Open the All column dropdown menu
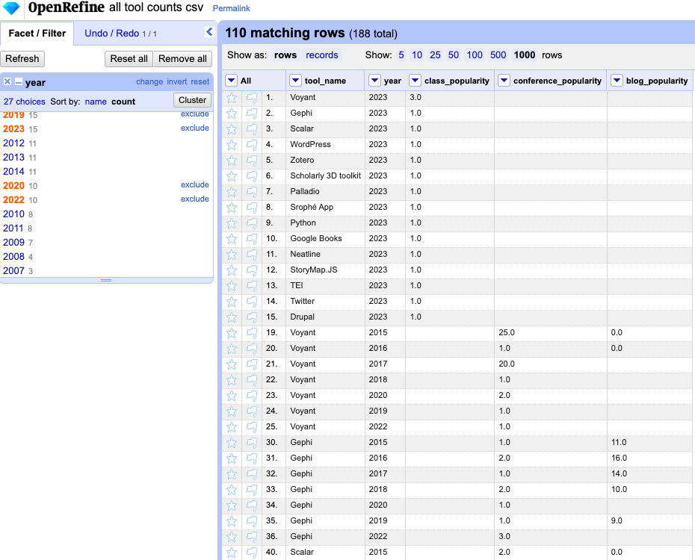 click(x=231, y=81)
